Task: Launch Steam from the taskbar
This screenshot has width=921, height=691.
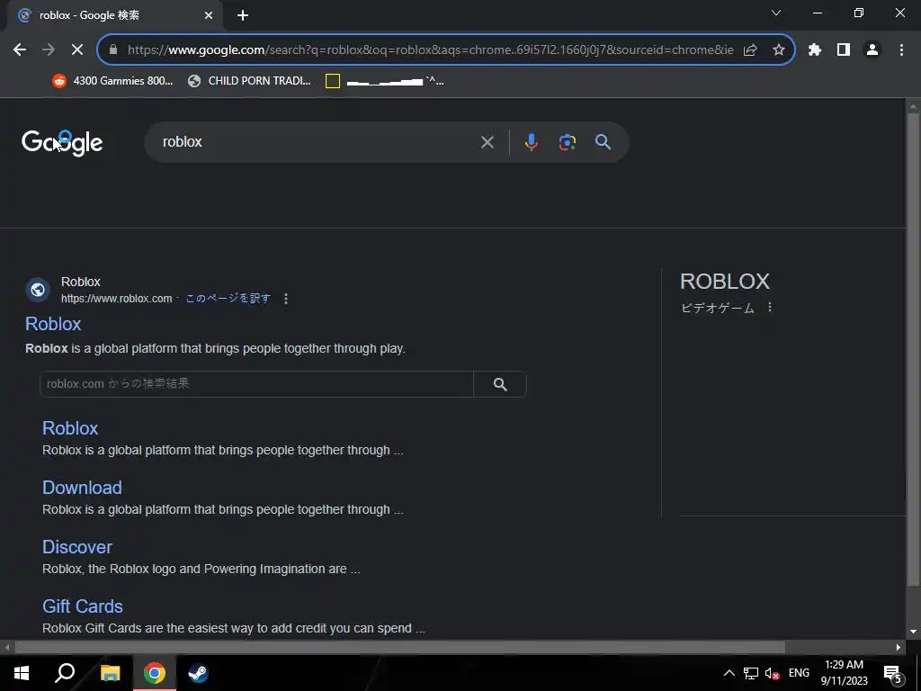Action: click(x=198, y=673)
